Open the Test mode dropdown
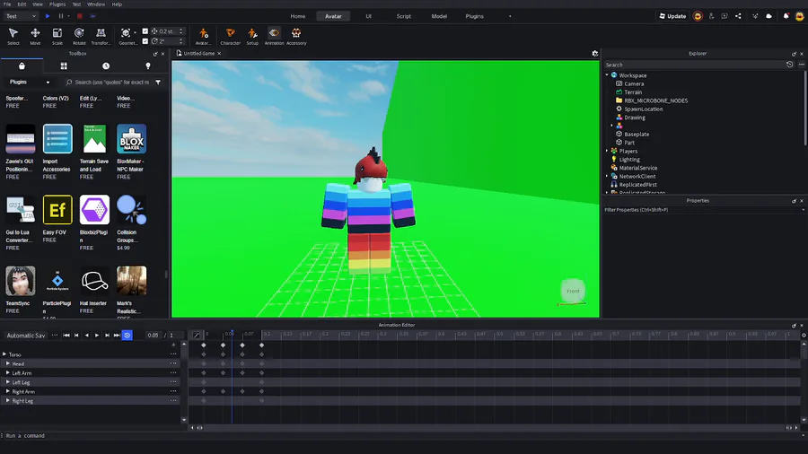The image size is (808, 454). [x=21, y=16]
